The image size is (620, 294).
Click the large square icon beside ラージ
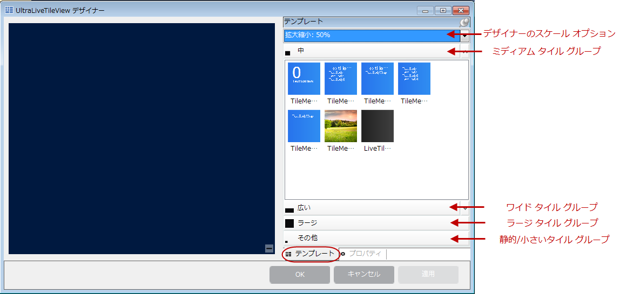point(289,223)
